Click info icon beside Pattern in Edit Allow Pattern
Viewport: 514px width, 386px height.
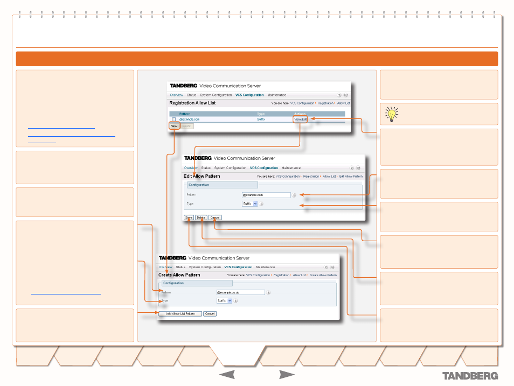[x=294, y=195]
